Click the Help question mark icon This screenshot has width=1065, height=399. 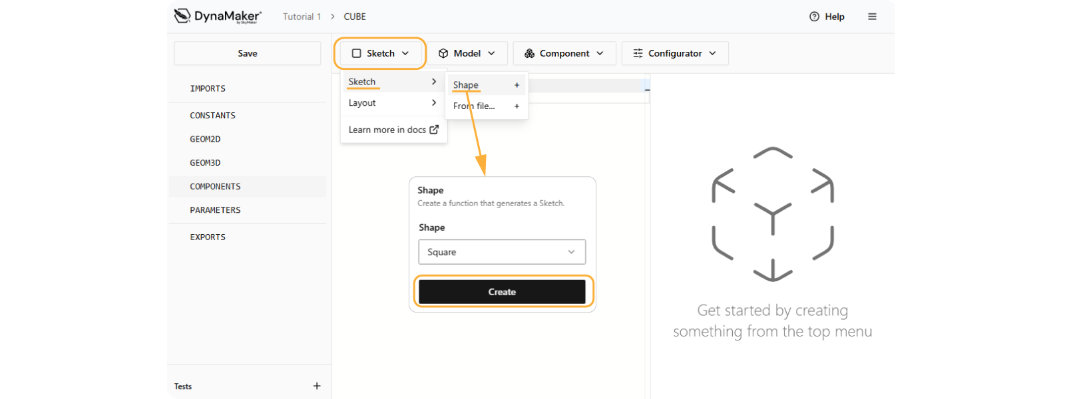pos(814,17)
